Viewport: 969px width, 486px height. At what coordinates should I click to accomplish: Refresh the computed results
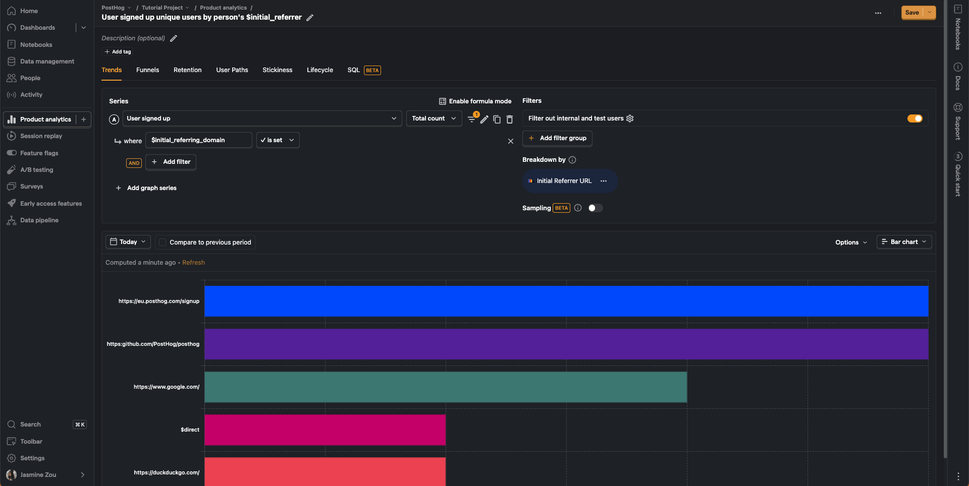[193, 263]
